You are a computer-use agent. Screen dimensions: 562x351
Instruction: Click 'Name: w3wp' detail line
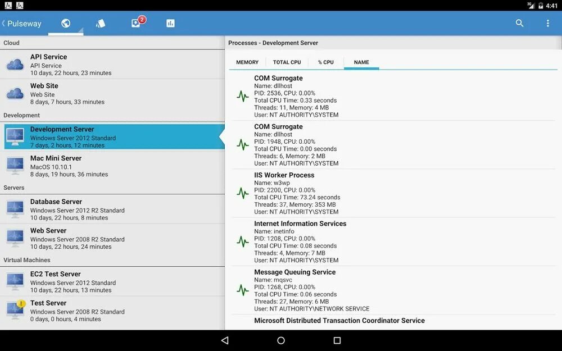coord(272,183)
